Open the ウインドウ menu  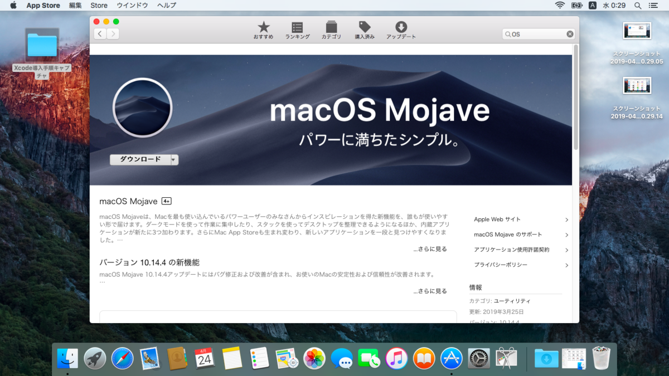pyautogui.click(x=132, y=5)
